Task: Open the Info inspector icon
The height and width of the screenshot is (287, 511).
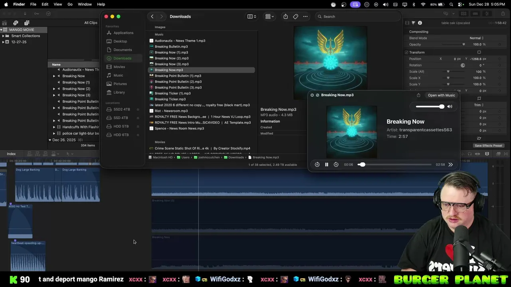Action: (x=420, y=23)
